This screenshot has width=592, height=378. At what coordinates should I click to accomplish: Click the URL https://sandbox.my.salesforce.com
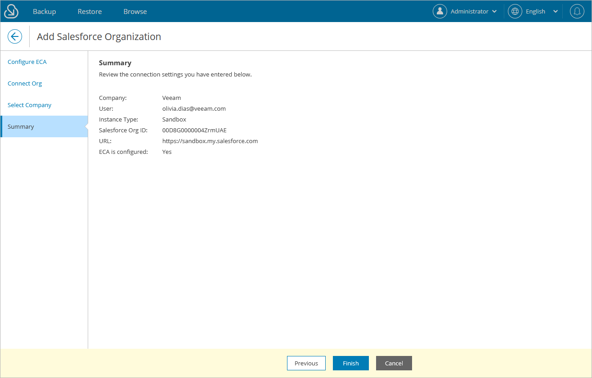pyautogui.click(x=210, y=141)
